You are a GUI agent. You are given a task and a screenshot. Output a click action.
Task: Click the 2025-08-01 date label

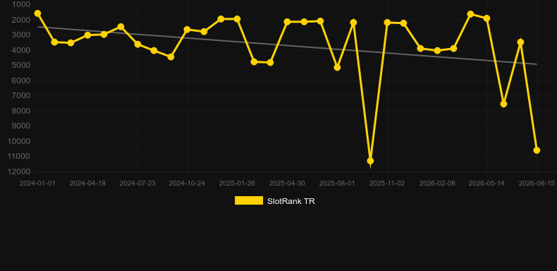[337, 183]
